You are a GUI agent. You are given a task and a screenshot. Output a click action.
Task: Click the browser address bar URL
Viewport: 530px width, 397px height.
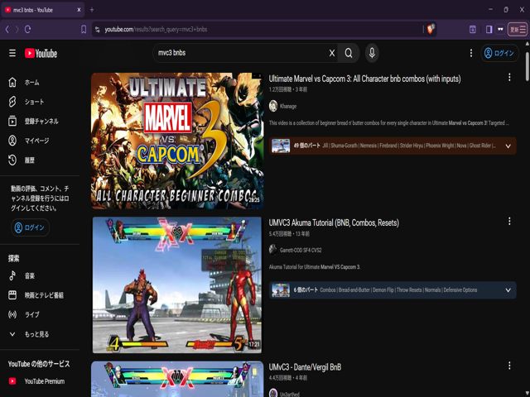(156, 30)
